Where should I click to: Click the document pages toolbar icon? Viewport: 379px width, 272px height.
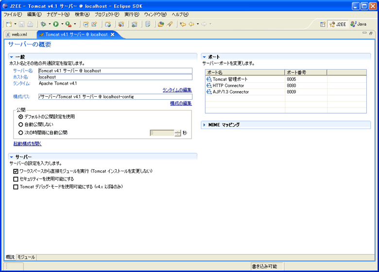coord(148,24)
